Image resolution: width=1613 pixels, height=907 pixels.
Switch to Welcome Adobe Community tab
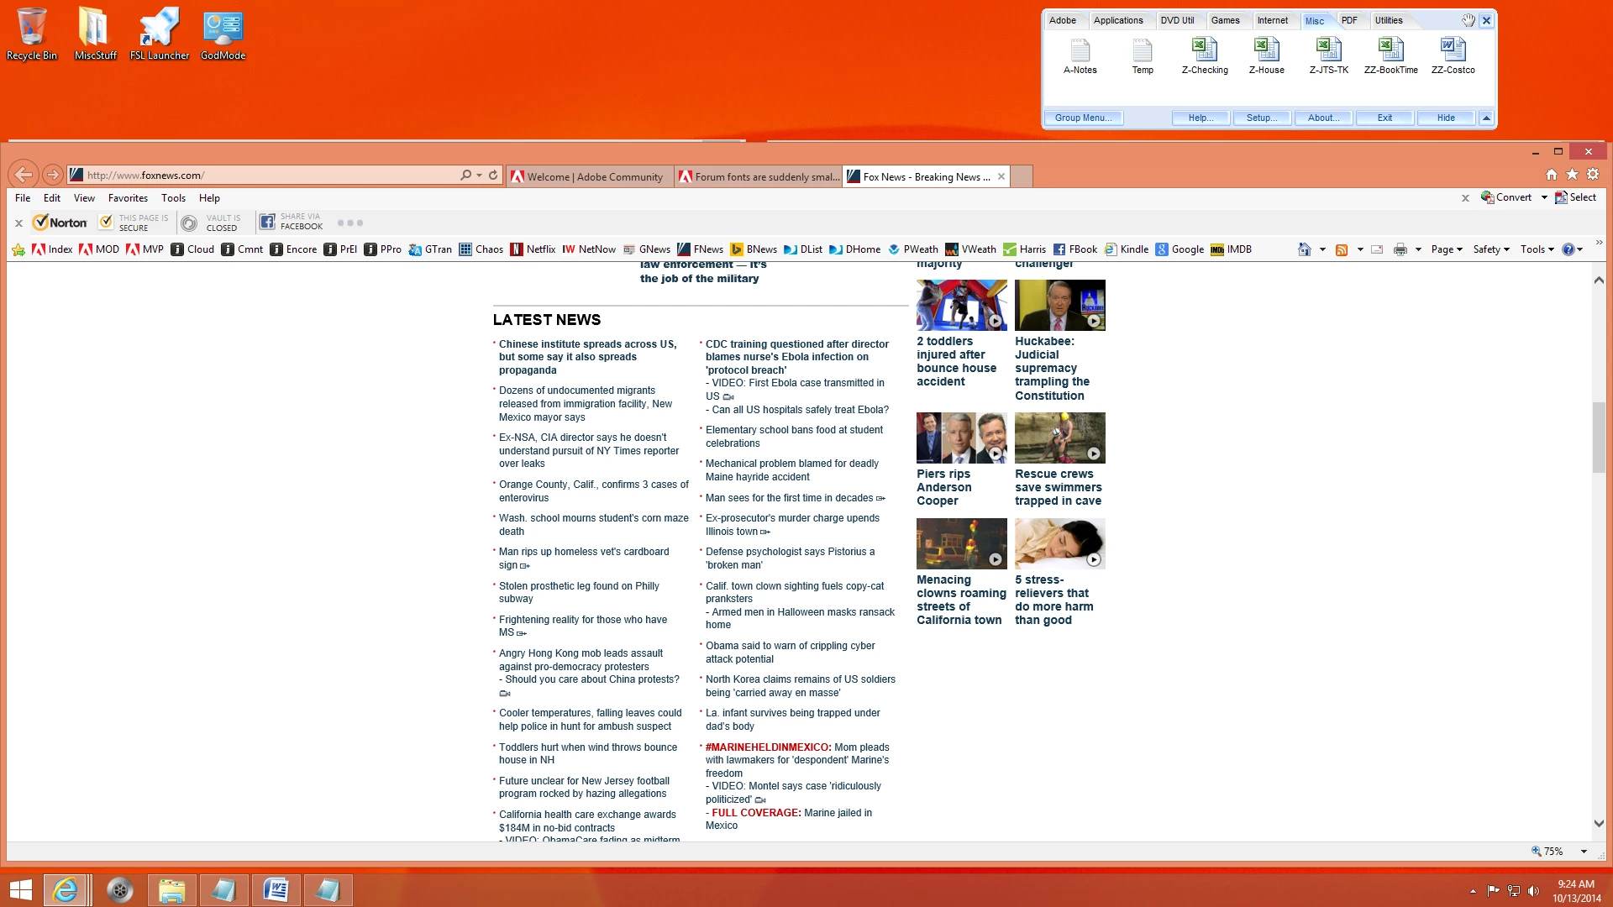tap(590, 176)
